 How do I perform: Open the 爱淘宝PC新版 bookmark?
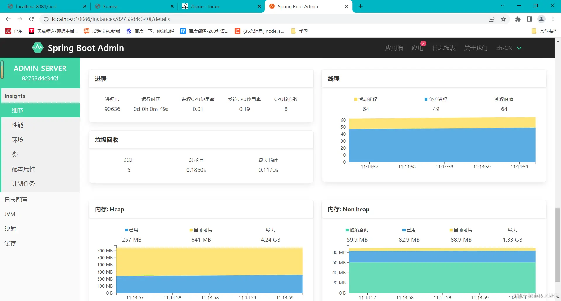click(x=102, y=31)
